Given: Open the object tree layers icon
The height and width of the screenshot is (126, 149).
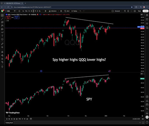Looking at the screenshot, I should tap(147, 24).
